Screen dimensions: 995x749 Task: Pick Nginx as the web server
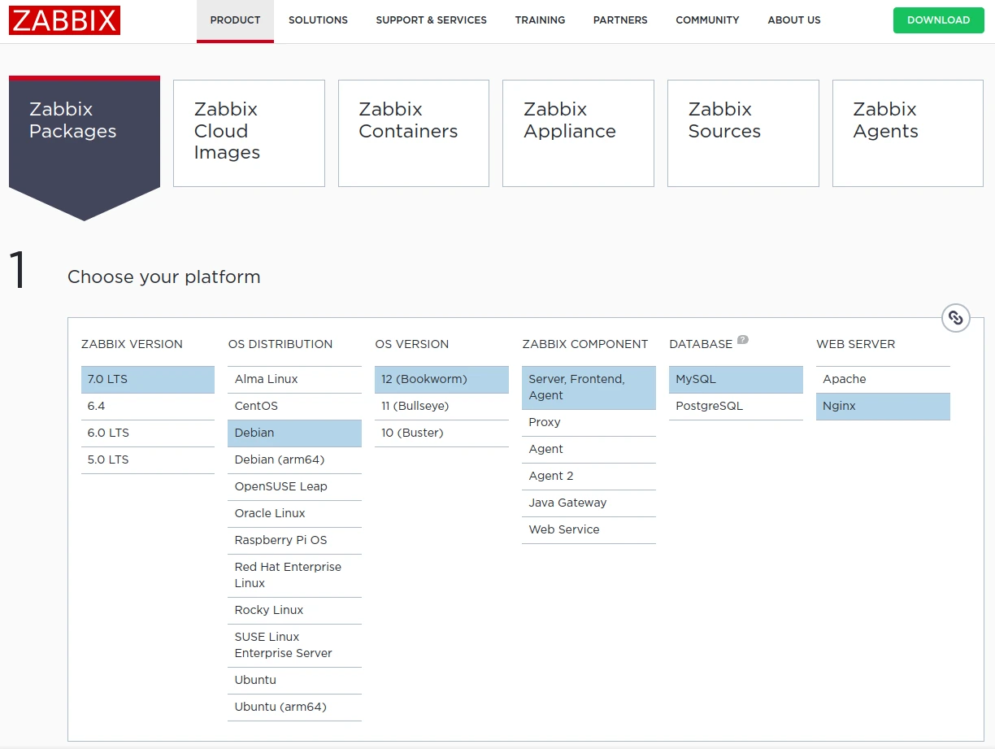tap(884, 407)
